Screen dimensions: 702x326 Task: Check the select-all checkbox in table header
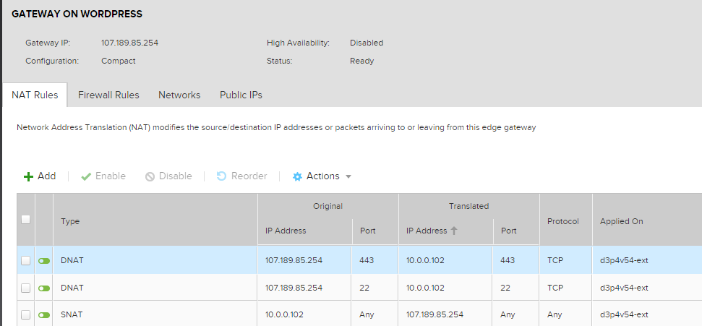tap(25, 220)
